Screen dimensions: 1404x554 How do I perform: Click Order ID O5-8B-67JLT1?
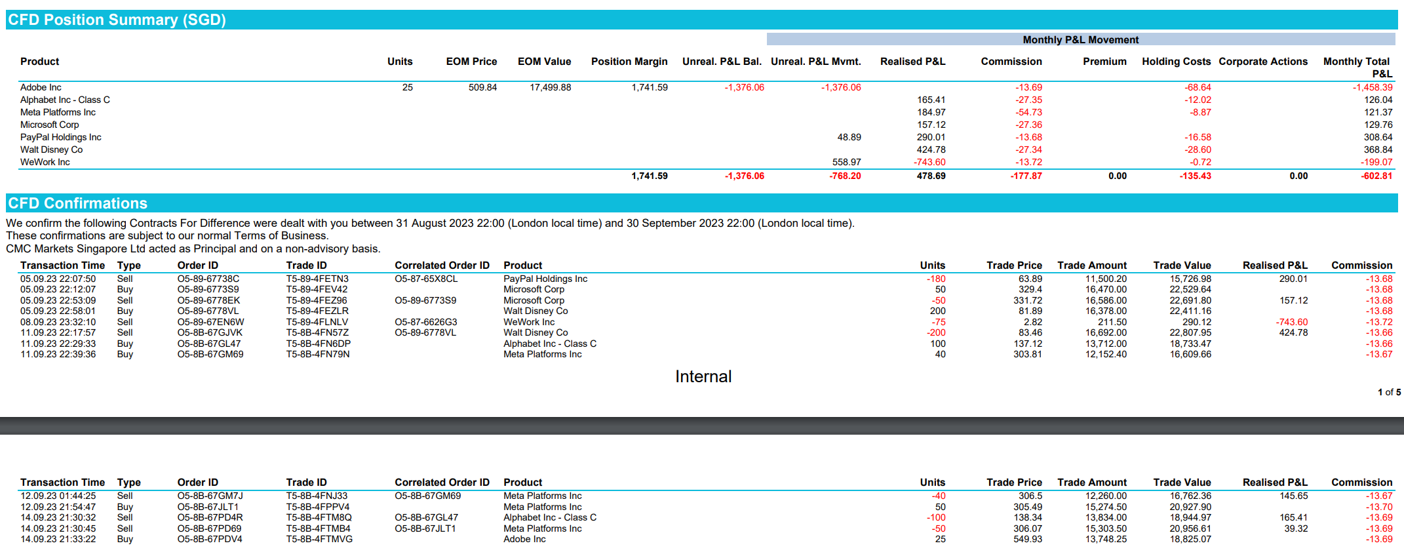208,507
